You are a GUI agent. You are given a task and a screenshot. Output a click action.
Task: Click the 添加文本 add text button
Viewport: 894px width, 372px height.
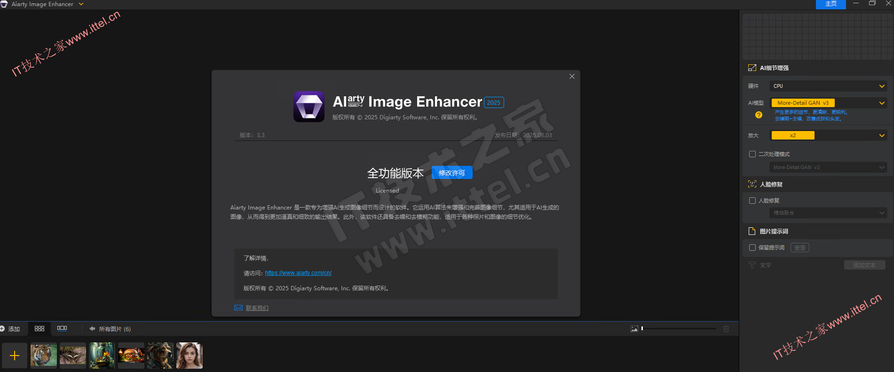coord(864,265)
